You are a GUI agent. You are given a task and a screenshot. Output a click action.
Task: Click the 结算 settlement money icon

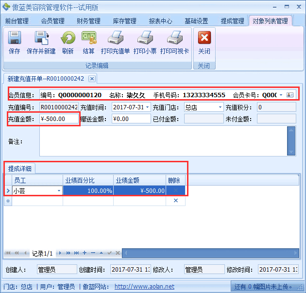click(x=89, y=37)
